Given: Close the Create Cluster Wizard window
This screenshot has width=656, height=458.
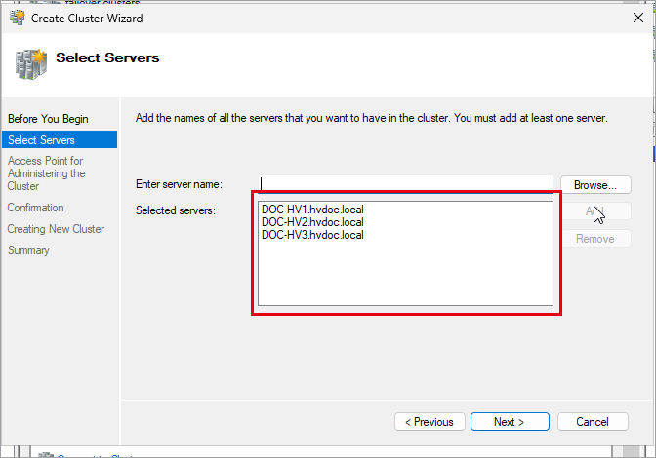Looking at the screenshot, I should click(x=638, y=18).
